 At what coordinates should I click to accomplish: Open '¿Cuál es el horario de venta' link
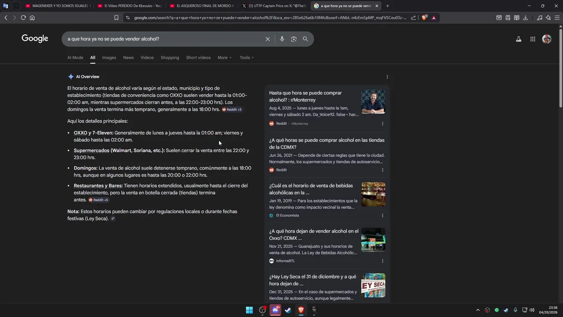coord(311,189)
